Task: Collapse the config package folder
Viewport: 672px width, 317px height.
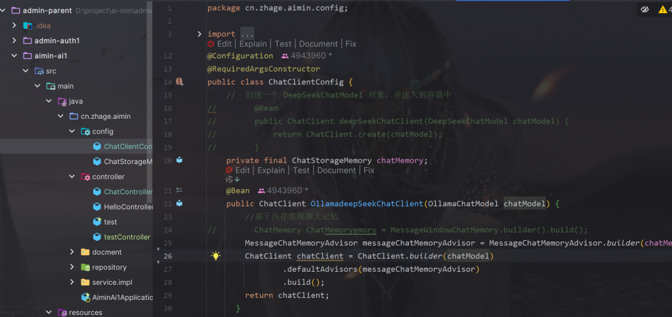Action: 73,131
